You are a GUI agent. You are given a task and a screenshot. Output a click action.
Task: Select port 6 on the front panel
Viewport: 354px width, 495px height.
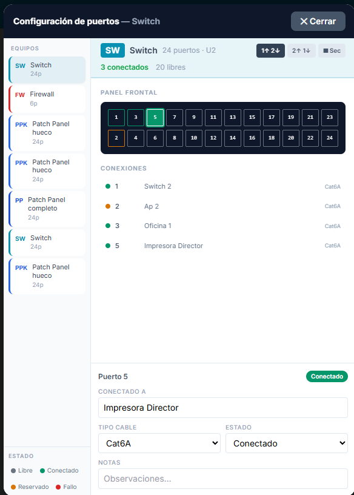(x=155, y=138)
